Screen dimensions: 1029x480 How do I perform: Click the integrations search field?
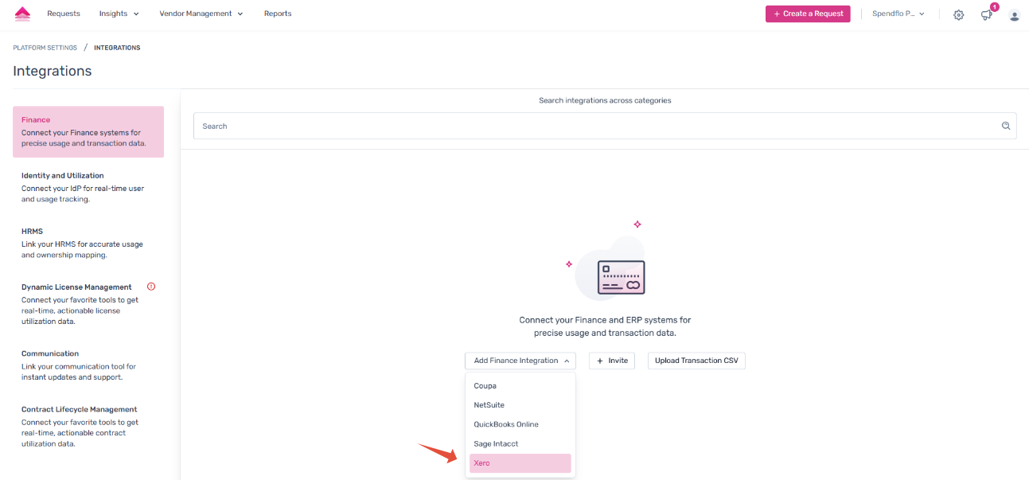[605, 126]
